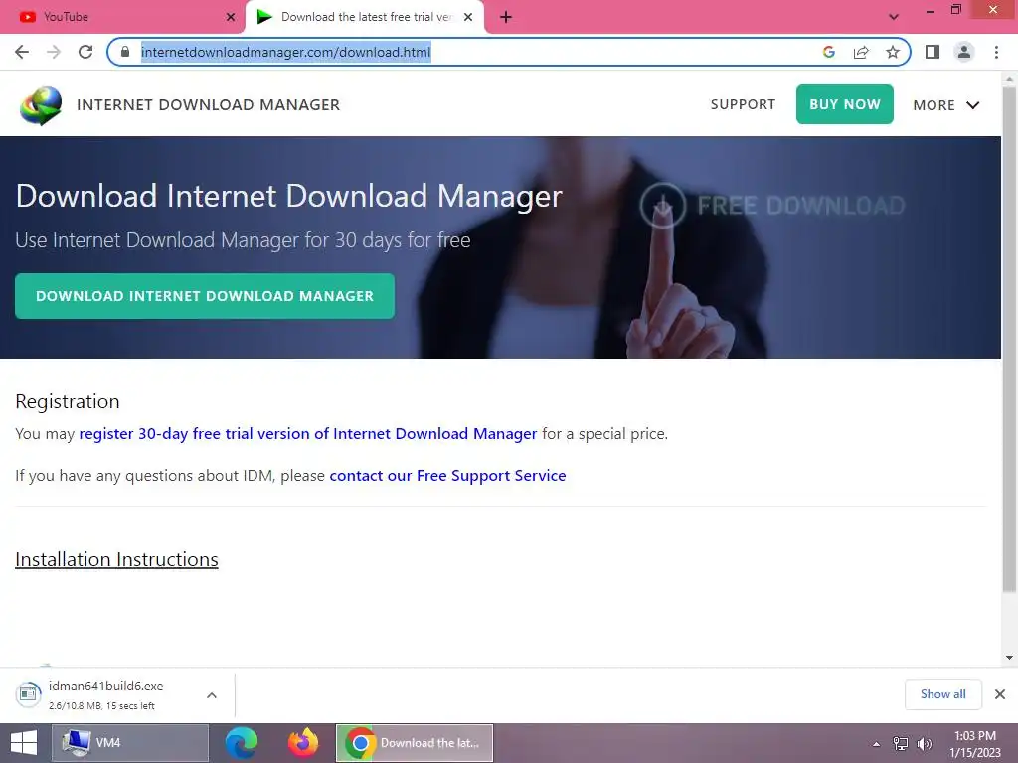Open the tab search chevron in title bar
The height and width of the screenshot is (763, 1018).
point(894,17)
